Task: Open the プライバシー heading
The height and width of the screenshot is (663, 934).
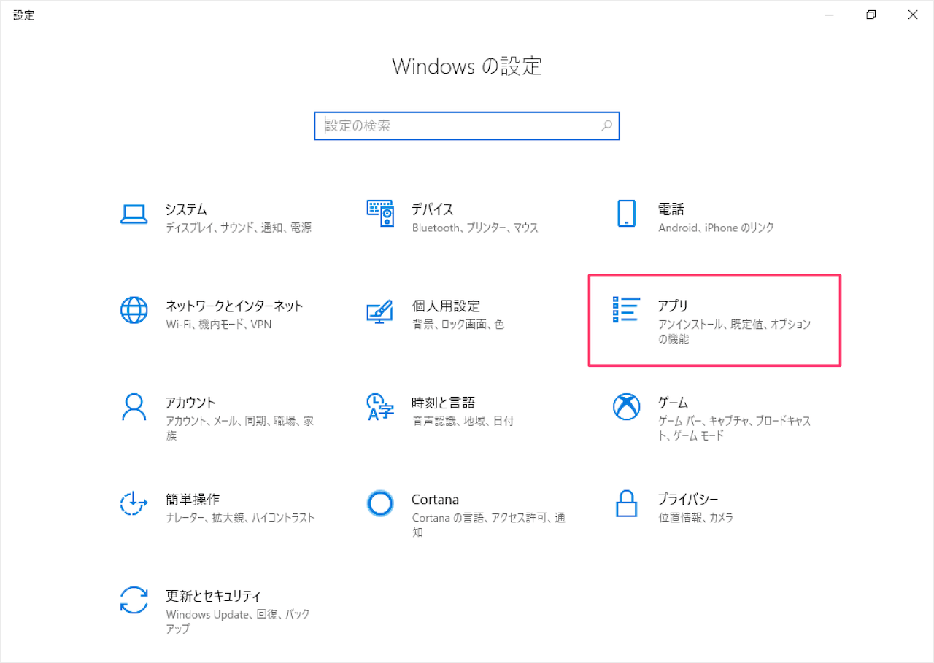Action: 688,500
